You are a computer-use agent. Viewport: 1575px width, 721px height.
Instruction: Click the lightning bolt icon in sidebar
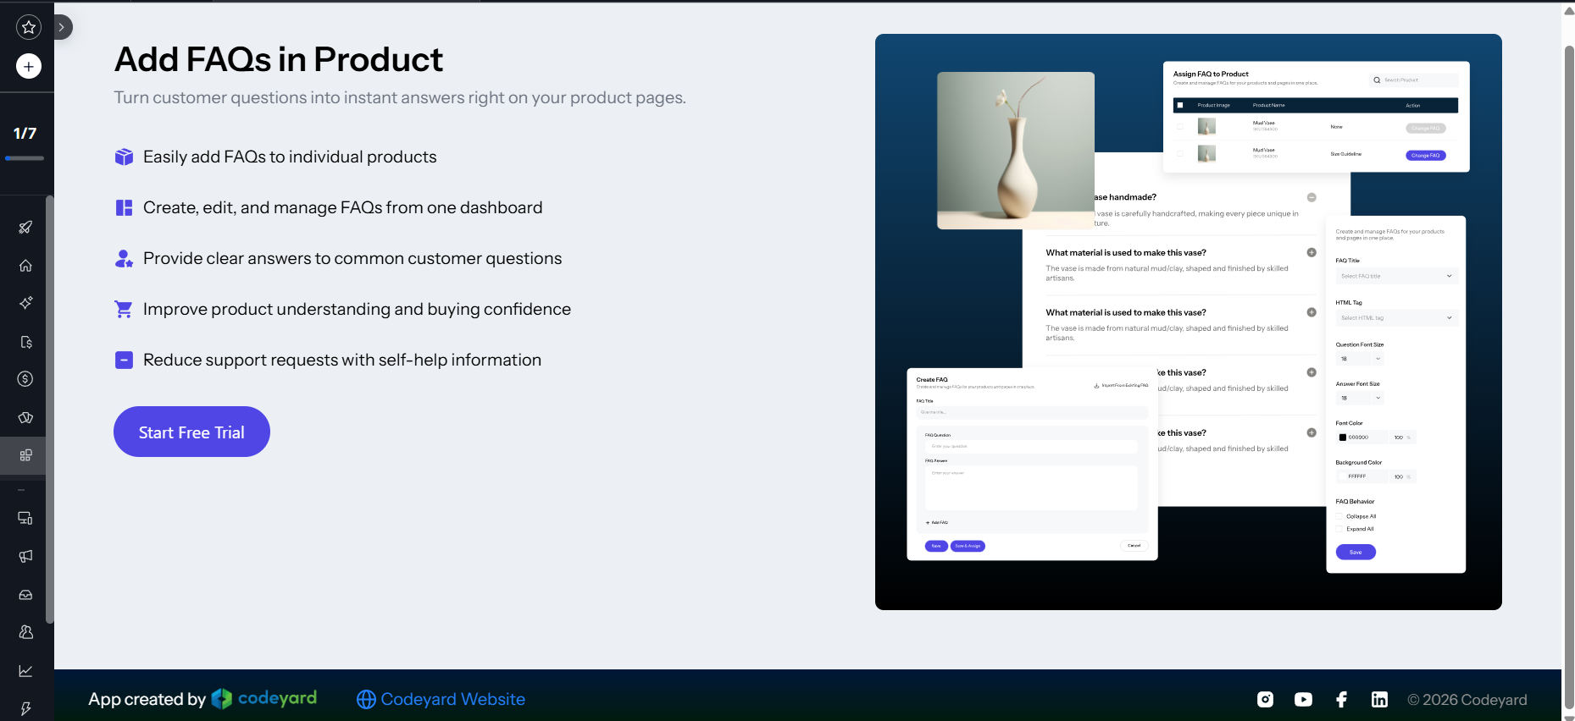tap(26, 709)
